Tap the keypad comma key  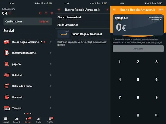[x=120, y=116]
